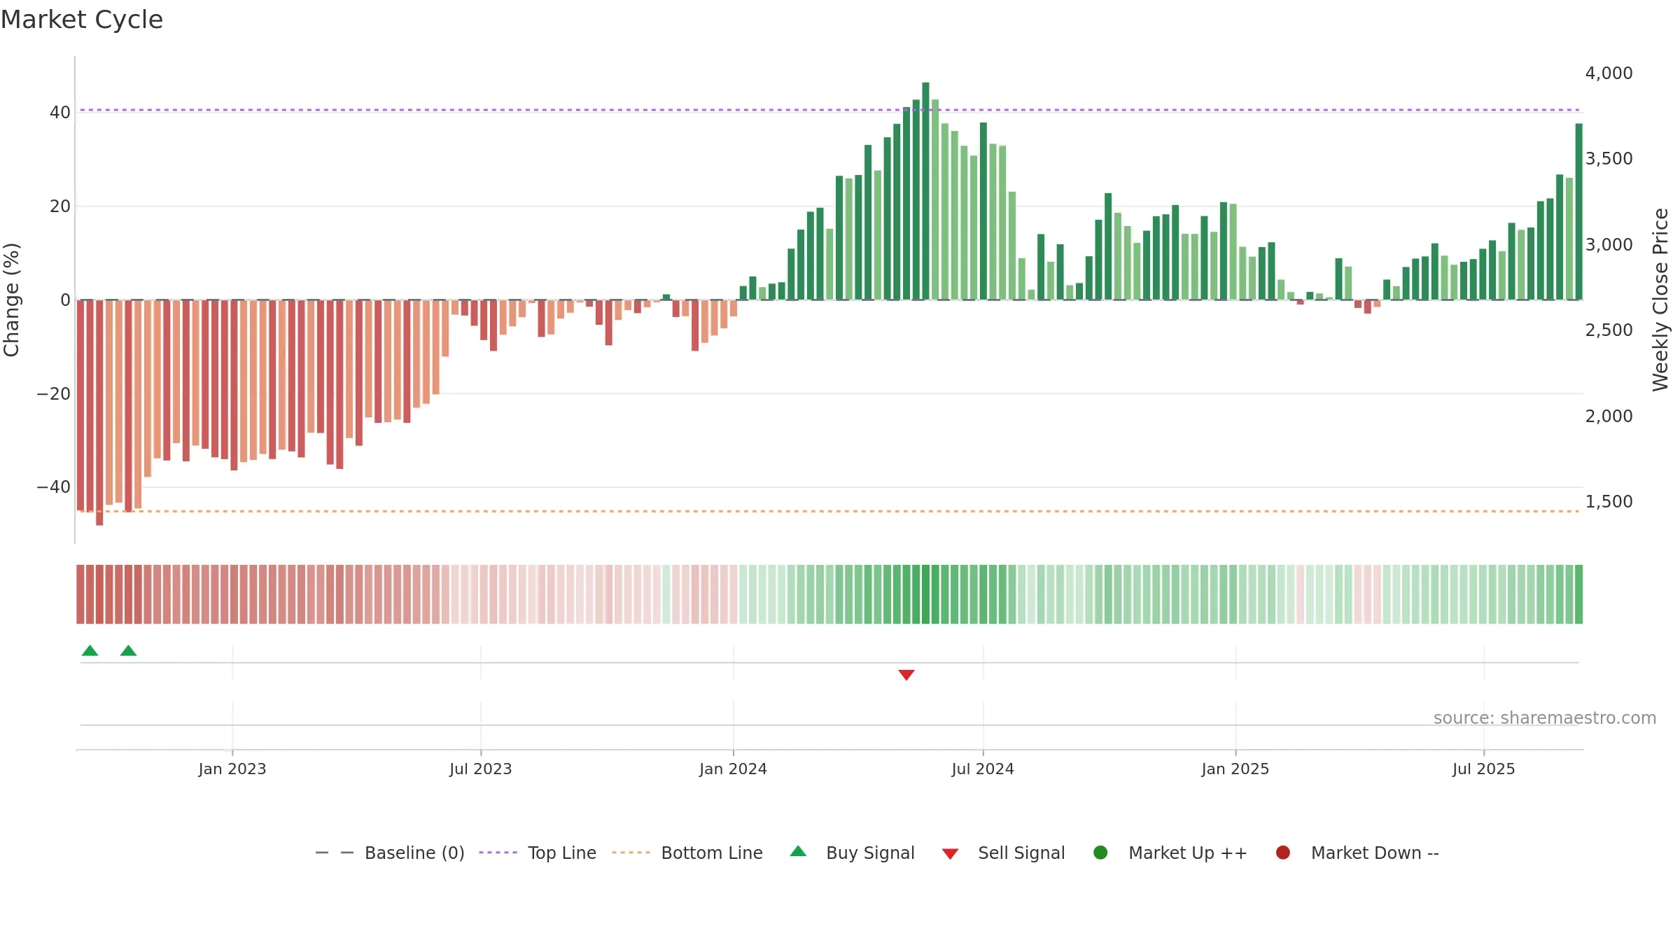This screenshot has height=945, width=1680.
Task: Click the 3,500 price axis label
Action: click(1609, 158)
